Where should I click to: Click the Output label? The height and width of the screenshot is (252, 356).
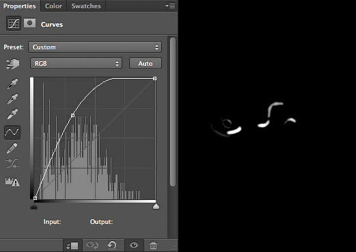(101, 222)
